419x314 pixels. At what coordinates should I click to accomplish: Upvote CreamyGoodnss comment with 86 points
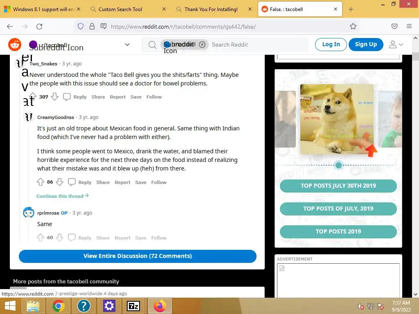pyautogui.click(x=41, y=182)
